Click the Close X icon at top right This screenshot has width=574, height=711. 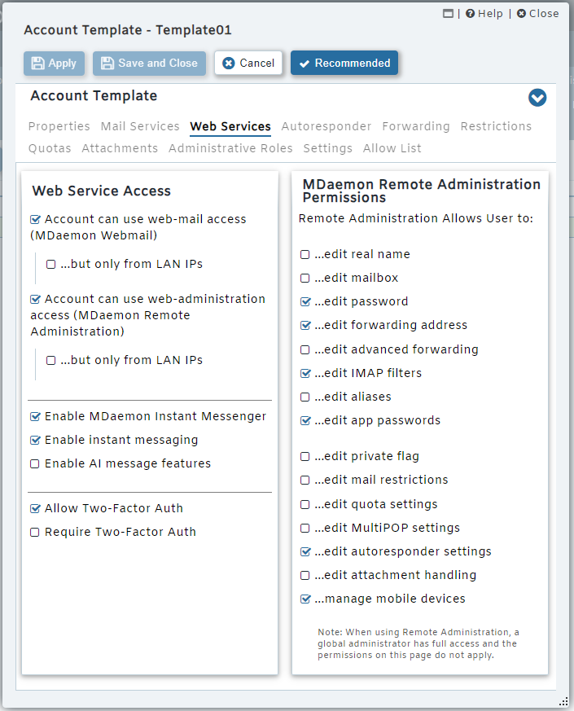519,13
